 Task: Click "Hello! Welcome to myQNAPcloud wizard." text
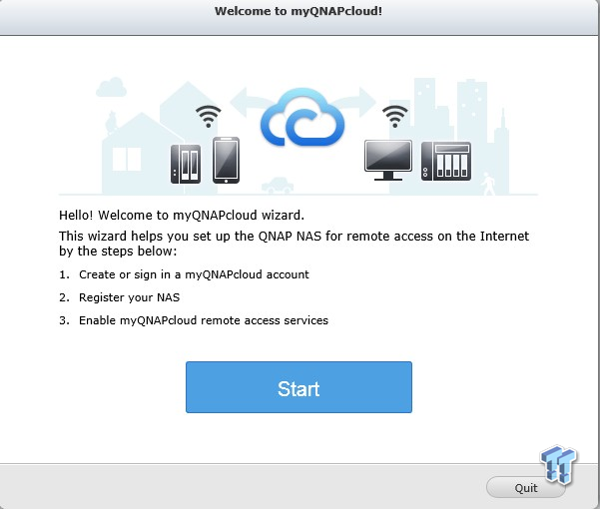pyautogui.click(x=182, y=216)
